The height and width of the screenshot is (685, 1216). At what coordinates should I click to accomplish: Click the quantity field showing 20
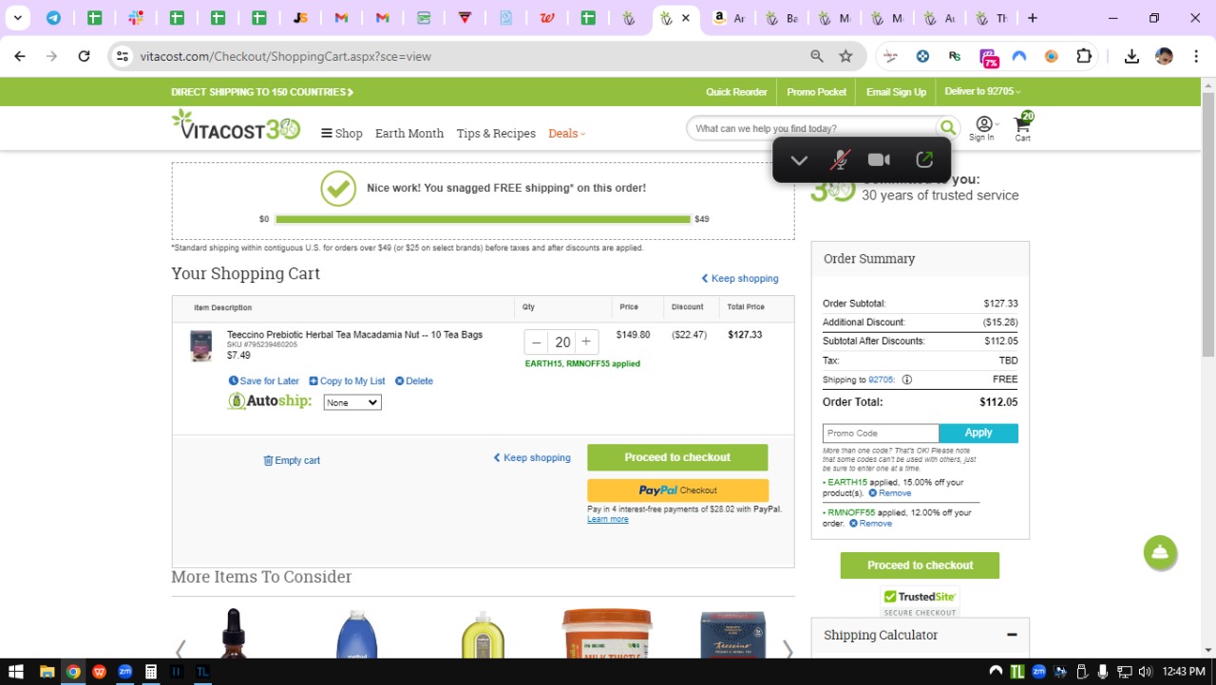coord(562,342)
